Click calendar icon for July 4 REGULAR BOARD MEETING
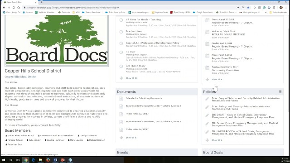Viewport: 290px width, 163px height. point(208,32)
